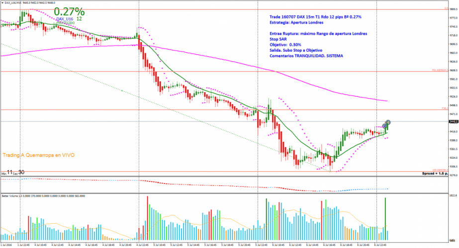Click the small triangle beside DAX_U16,M15 title
The height and width of the screenshot is (248, 459).
coord(2,2)
